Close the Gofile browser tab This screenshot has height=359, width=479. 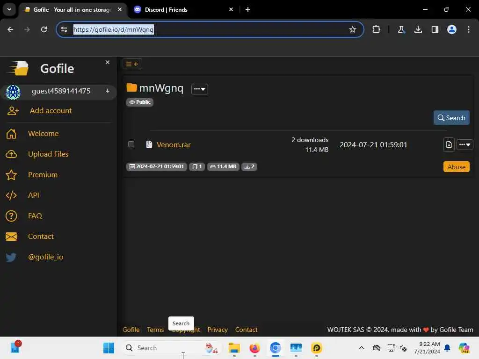120,9
